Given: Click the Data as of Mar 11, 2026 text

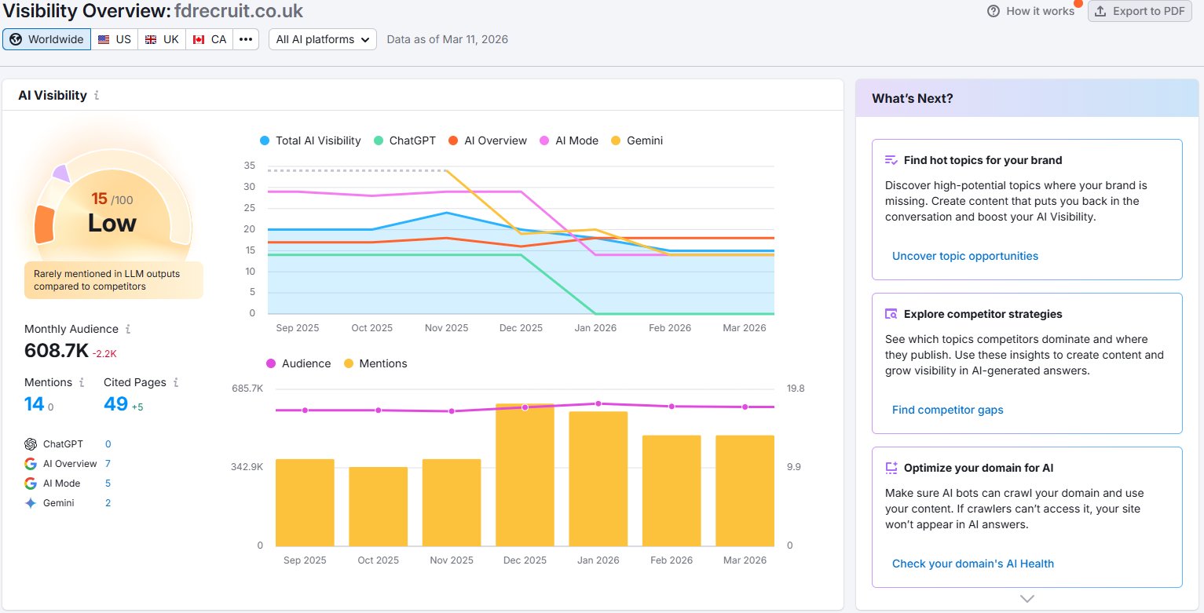Looking at the screenshot, I should click(448, 39).
